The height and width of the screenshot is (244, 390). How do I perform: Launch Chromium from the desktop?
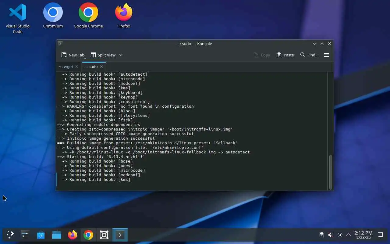[x=53, y=16]
